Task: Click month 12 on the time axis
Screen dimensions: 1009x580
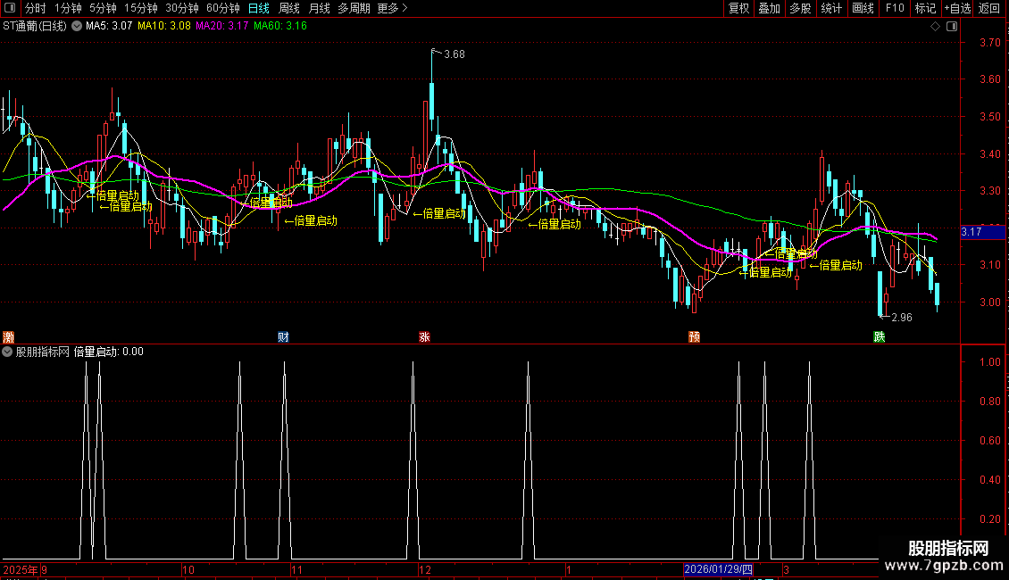Action: click(425, 569)
